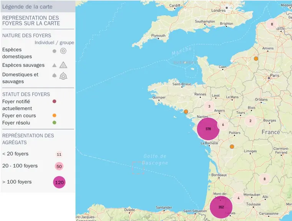Open the cluster of 3 near Rennes
Screen dimensions: 292x221
tap(209, 106)
